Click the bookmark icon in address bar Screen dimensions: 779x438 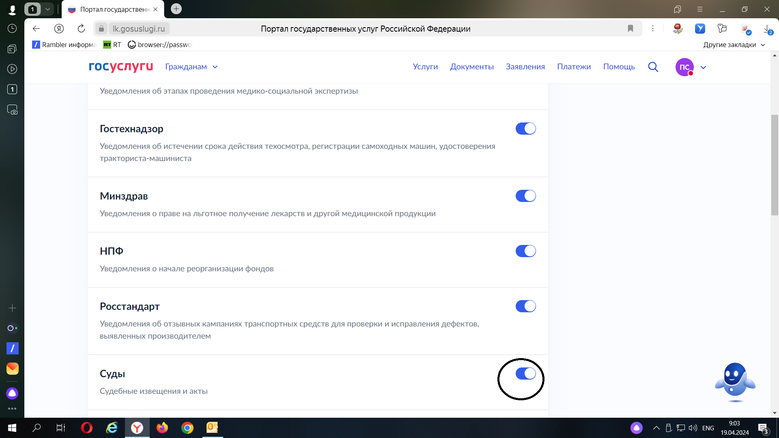click(630, 28)
